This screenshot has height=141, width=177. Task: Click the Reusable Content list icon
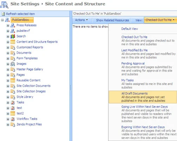click(13, 80)
